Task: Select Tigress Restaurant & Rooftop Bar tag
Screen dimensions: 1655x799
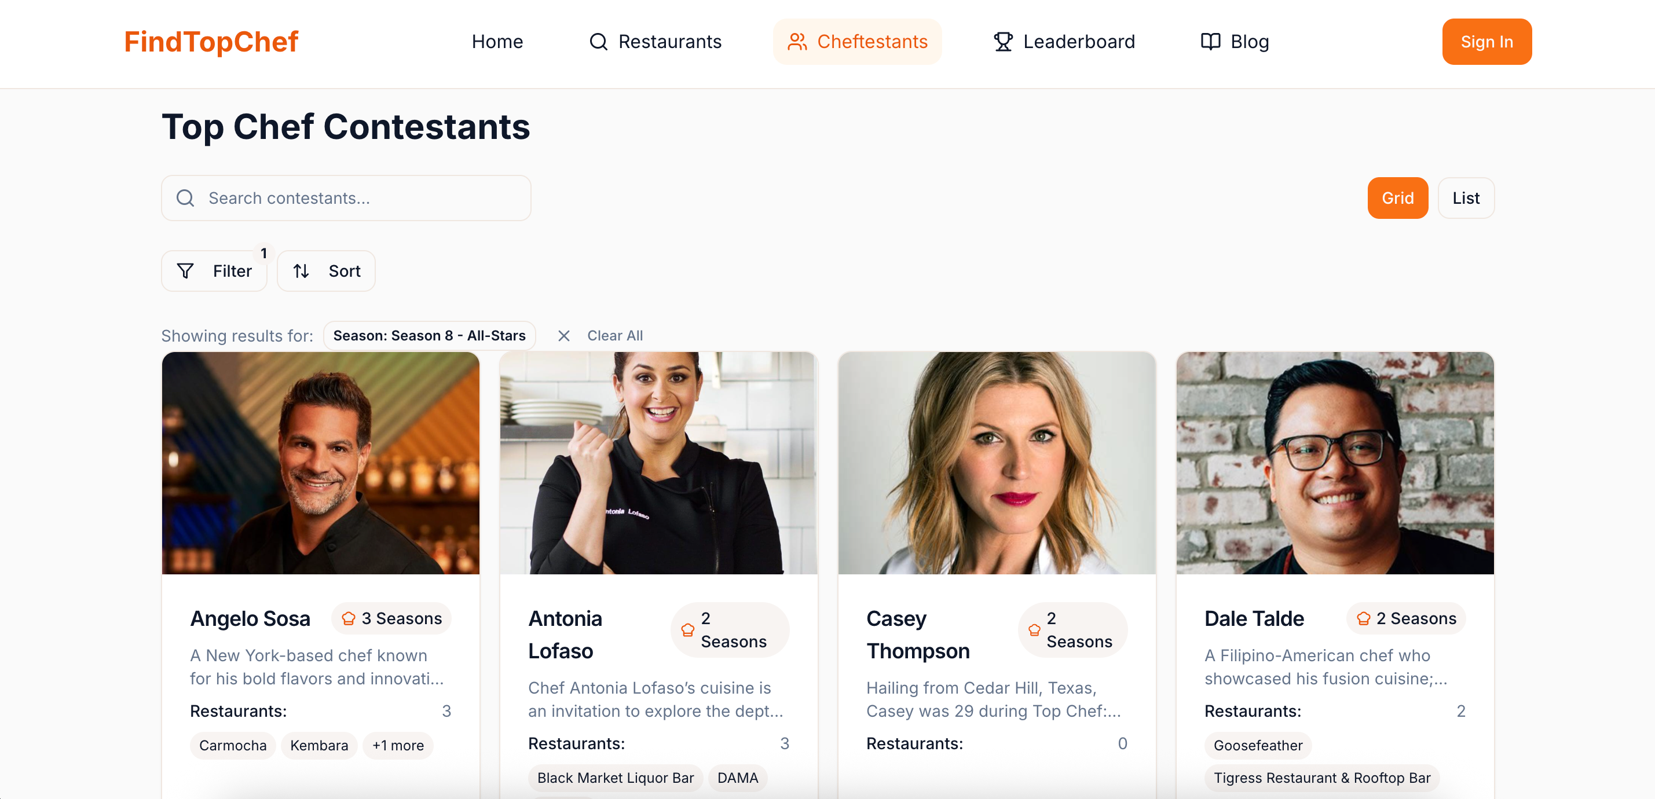Action: point(1321,777)
